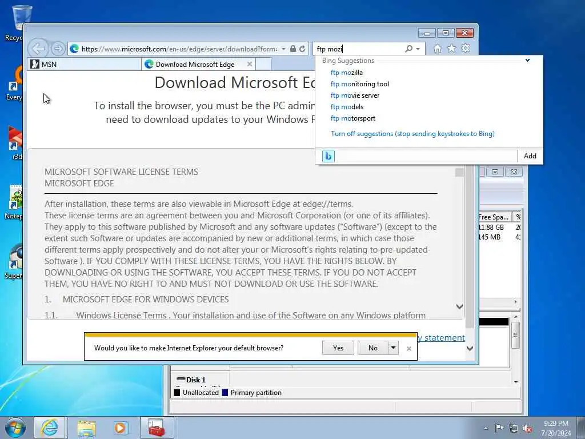Image resolution: width=585 pixels, height=439 pixels.
Task: Click '145 MB' cell in Disk Management
Action: [490, 237]
